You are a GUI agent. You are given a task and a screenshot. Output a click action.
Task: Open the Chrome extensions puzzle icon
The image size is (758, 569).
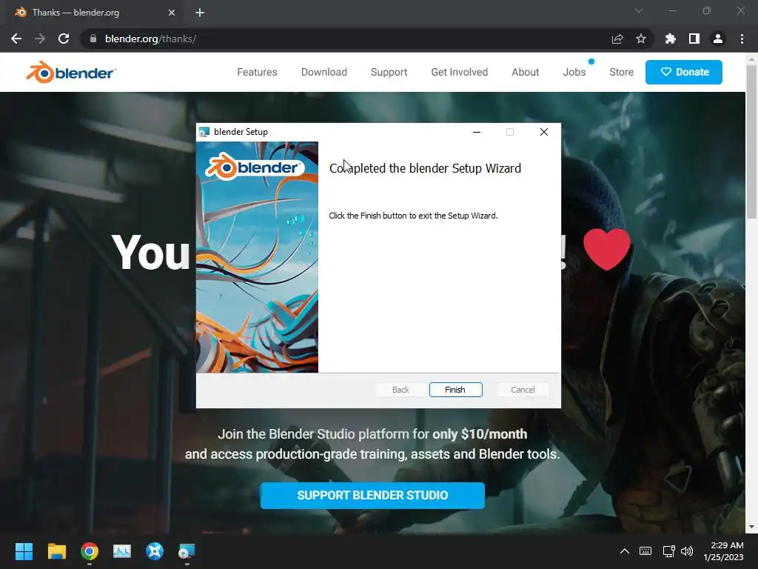pos(670,39)
